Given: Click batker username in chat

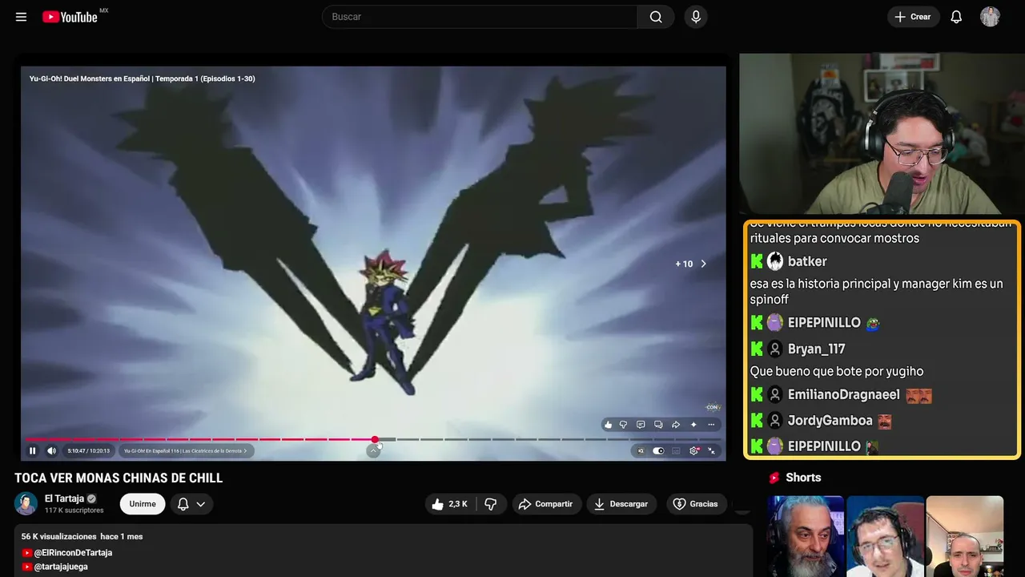Looking at the screenshot, I should (x=807, y=261).
